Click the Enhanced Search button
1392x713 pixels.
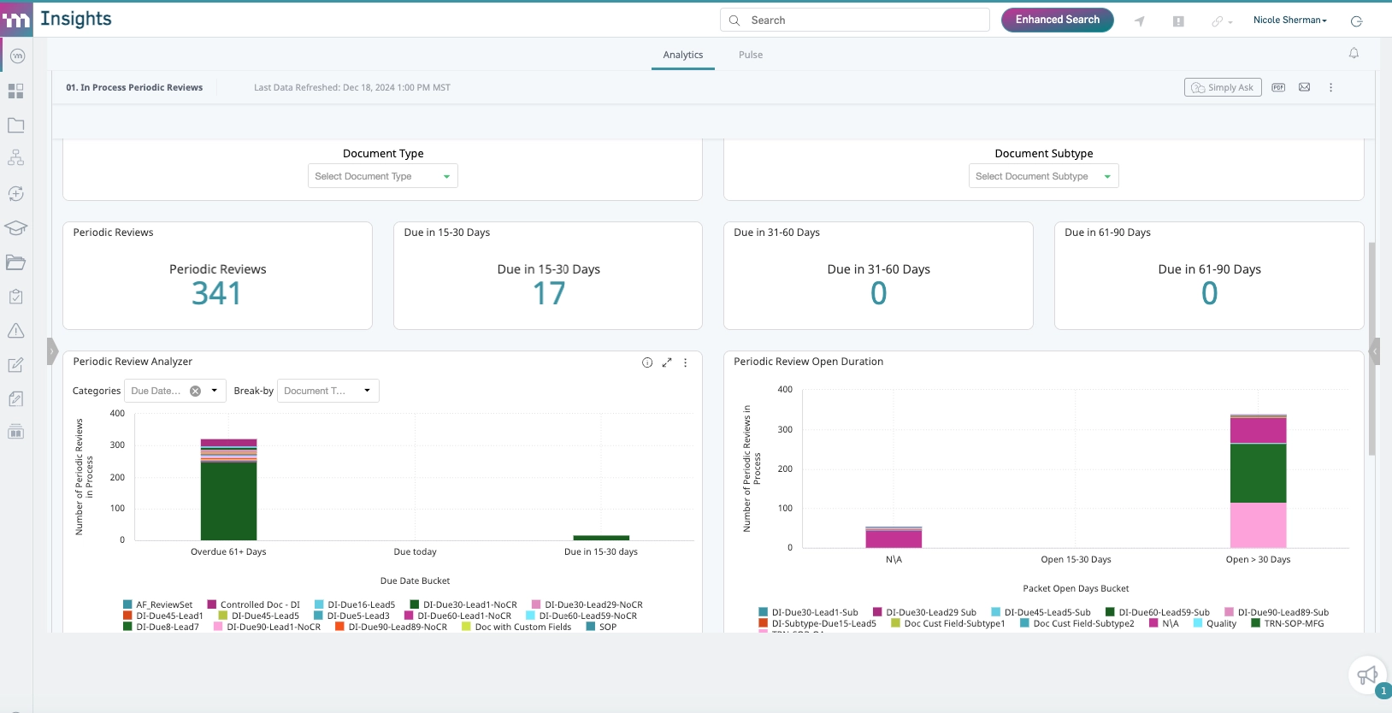point(1058,20)
